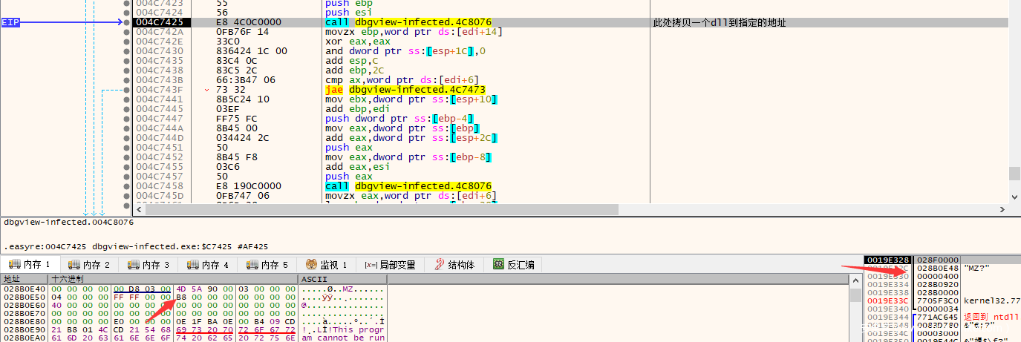Image resolution: width=1021 pixels, height=342 pixels.
Task: Toggle breakpoint dot at address 004C7452
Action: click(126, 158)
